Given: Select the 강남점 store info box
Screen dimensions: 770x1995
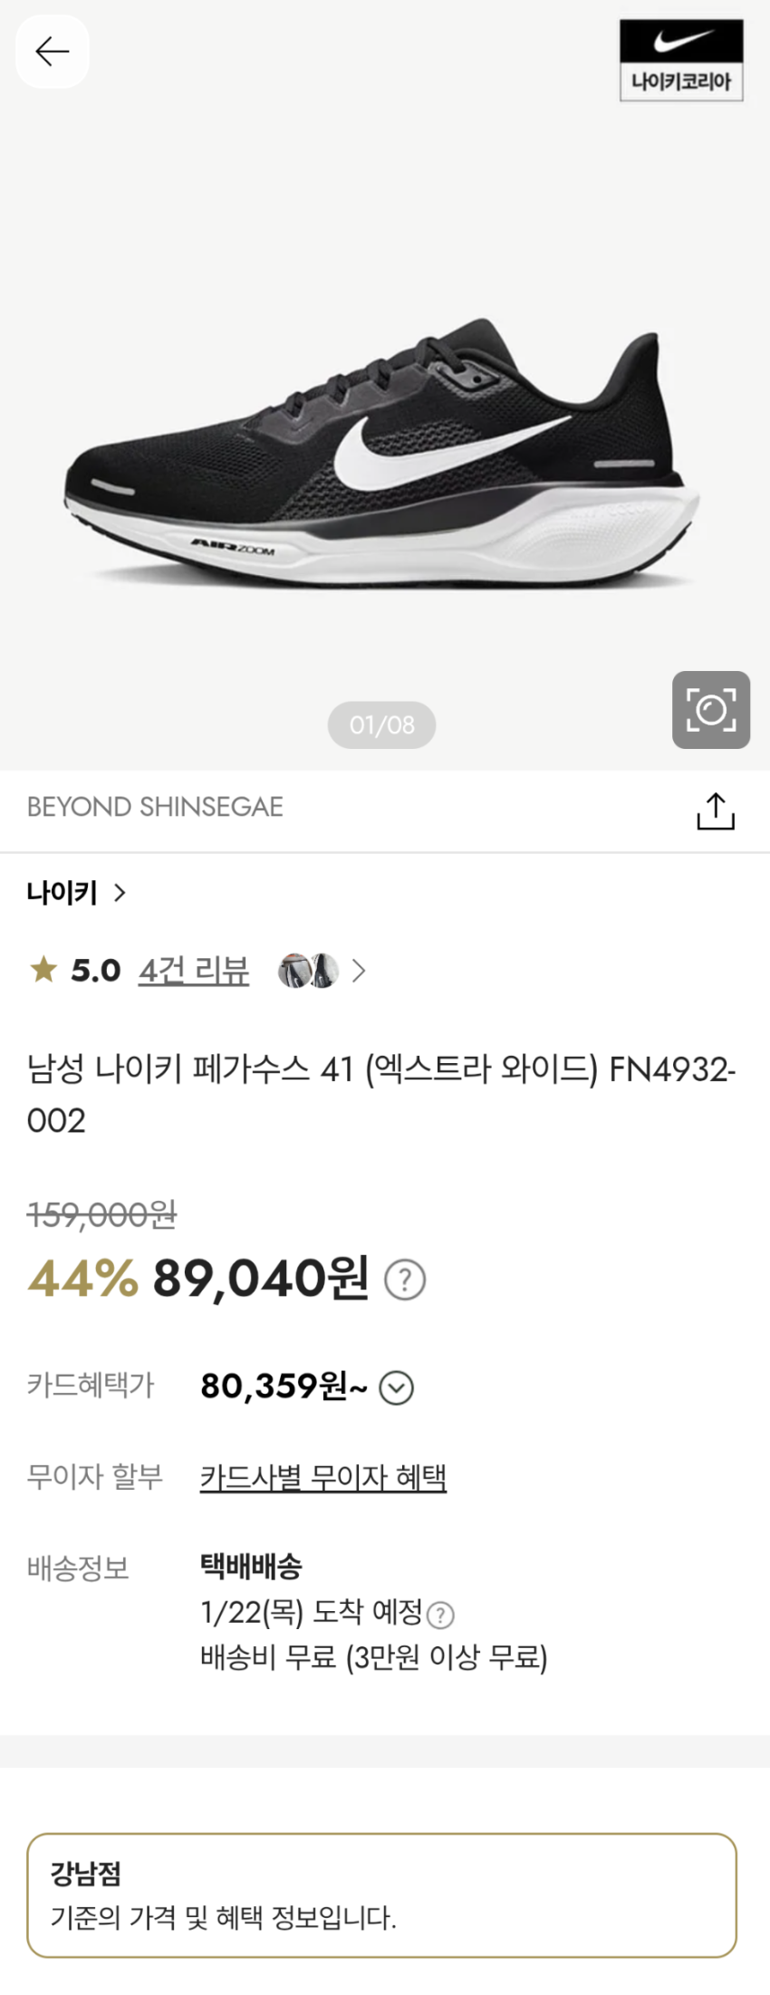Looking at the screenshot, I should pos(381,1894).
